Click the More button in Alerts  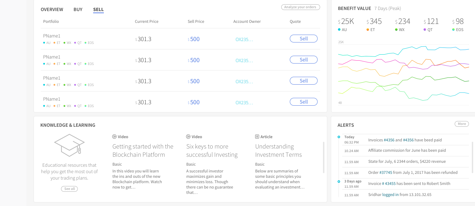[462, 124]
